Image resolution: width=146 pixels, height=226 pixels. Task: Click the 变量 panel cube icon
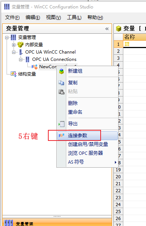[x=119, y=29]
